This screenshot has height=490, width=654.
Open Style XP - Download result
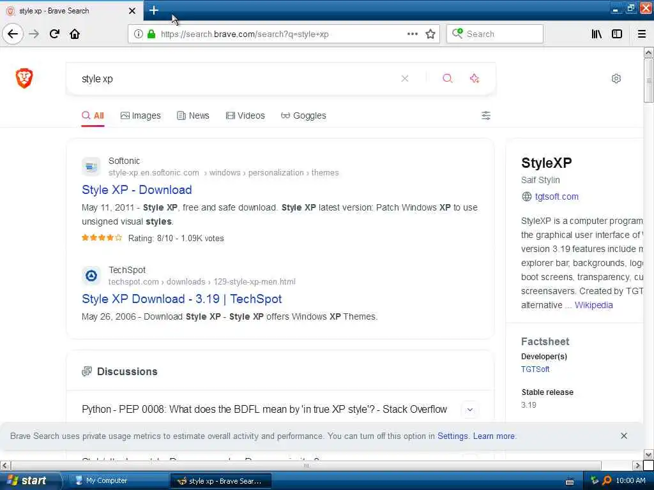pyautogui.click(x=137, y=189)
